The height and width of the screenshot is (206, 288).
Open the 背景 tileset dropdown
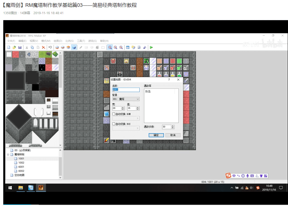pyautogui.click(x=126, y=99)
